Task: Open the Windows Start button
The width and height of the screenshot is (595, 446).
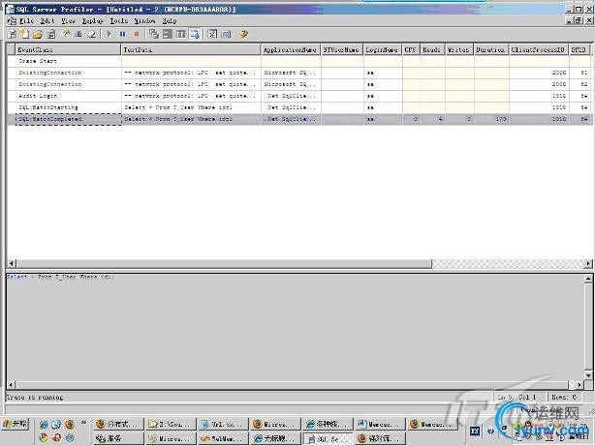Action: [16, 424]
